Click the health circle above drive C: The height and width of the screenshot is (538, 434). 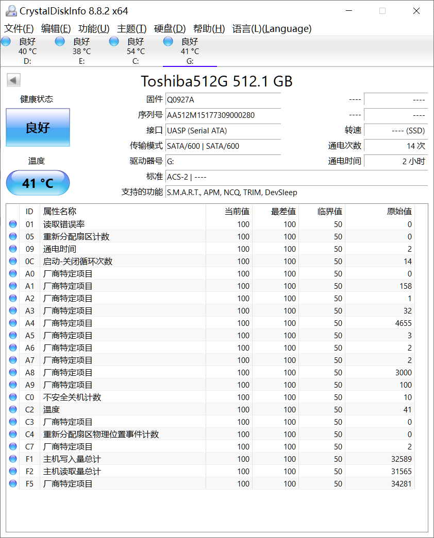tap(113, 41)
